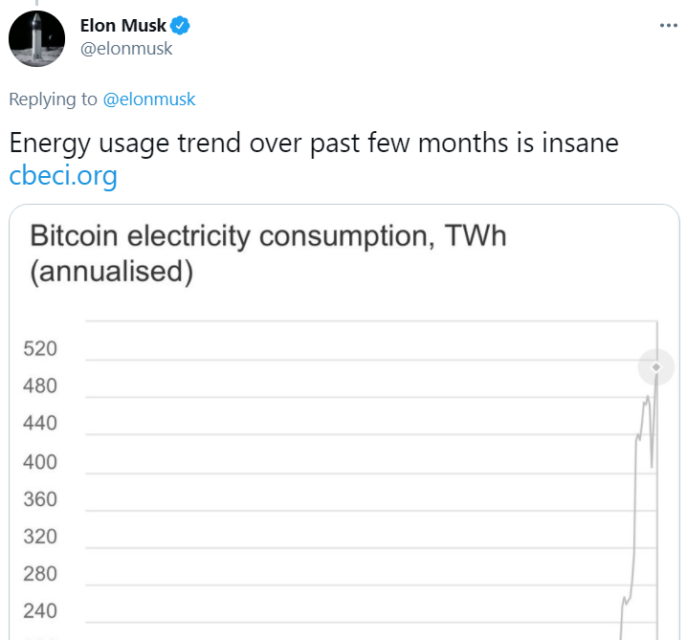Open the three-dot more options menu

[668, 26]
